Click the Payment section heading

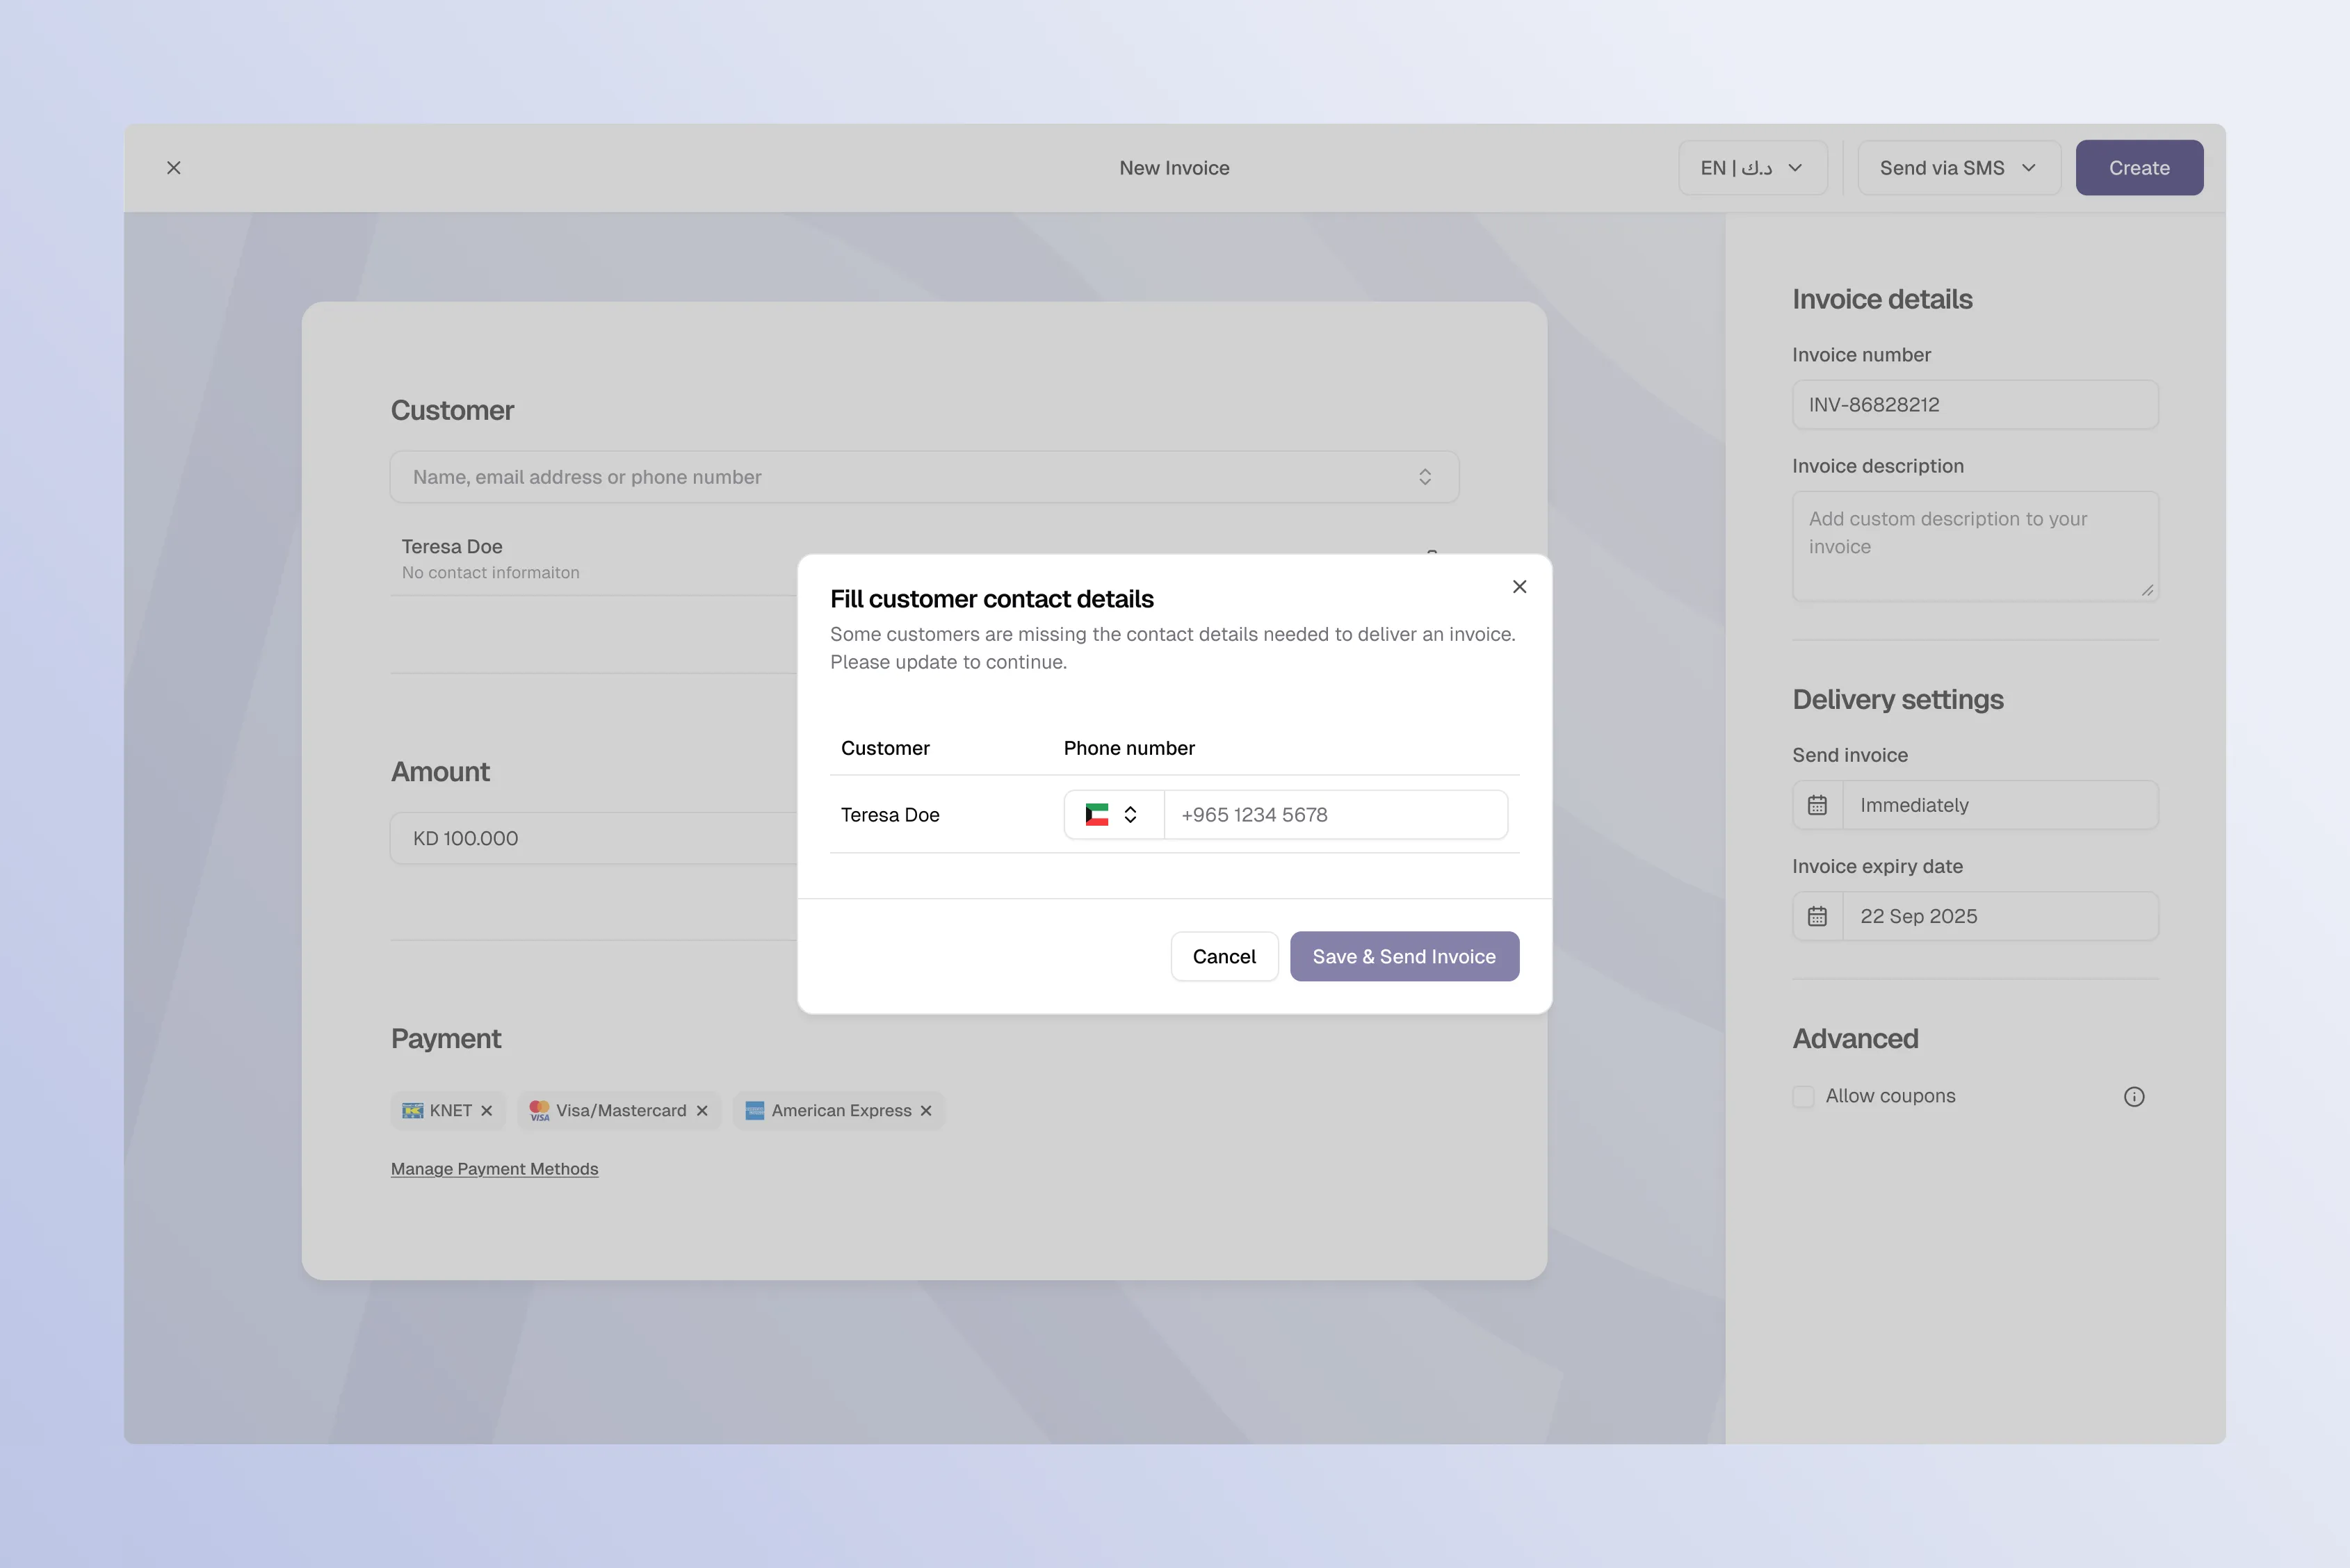(x=446, y=1039)
